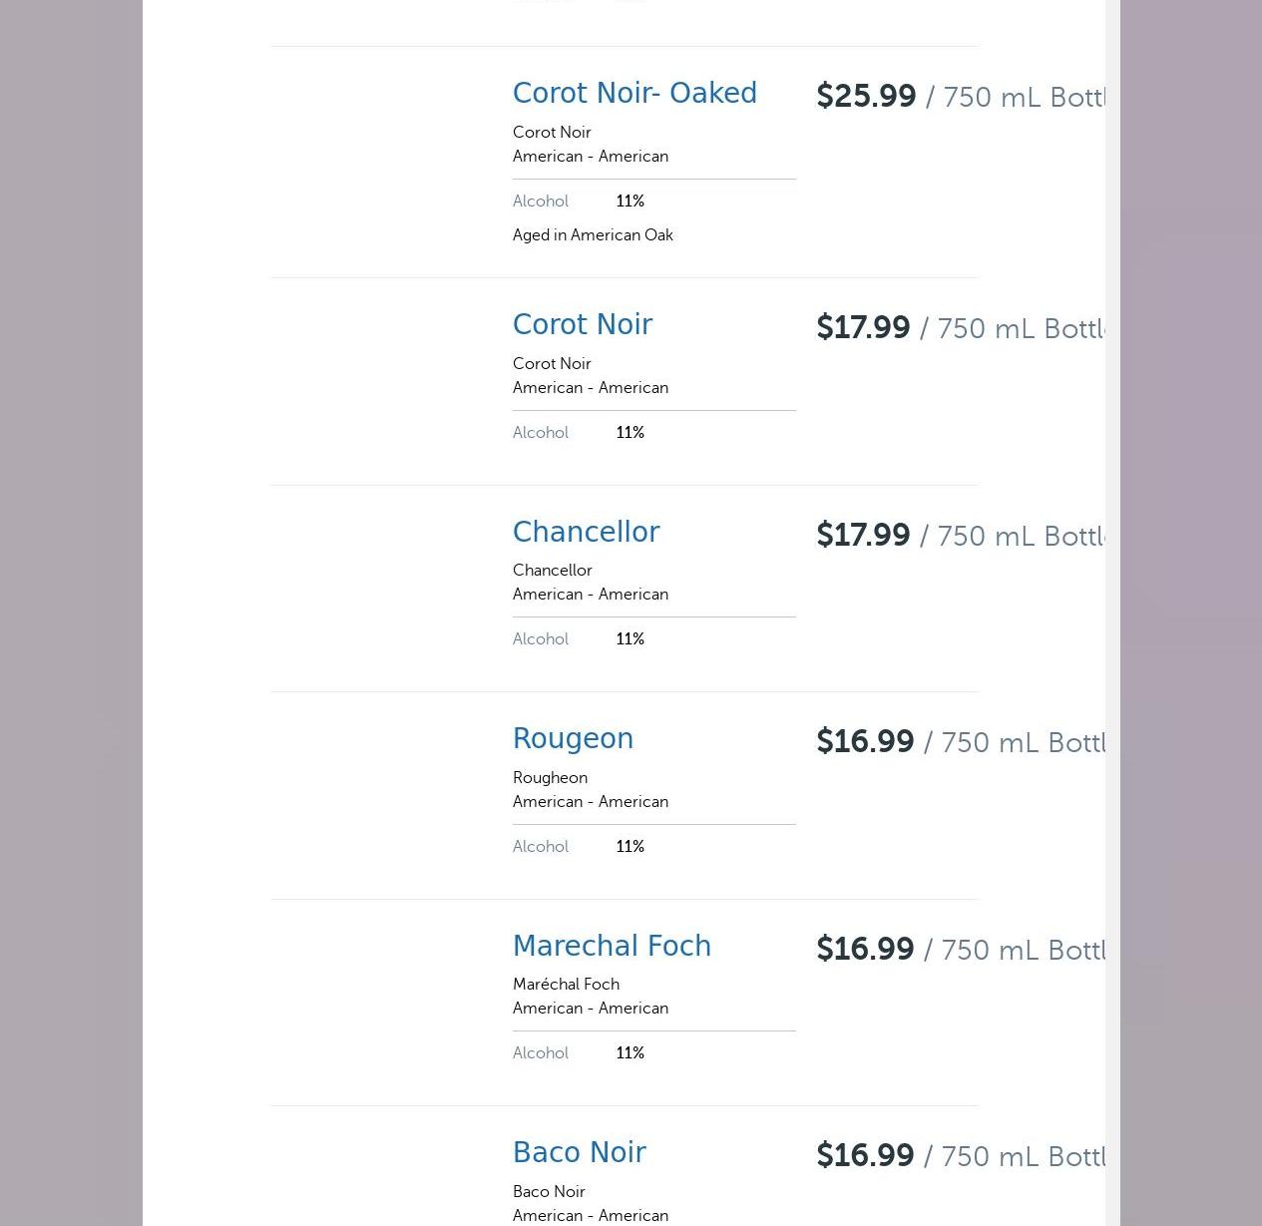Click the $25.99 price for Corot Noir- Oaked
This screenshot has height=1226, width=1262.
(866, 97)
